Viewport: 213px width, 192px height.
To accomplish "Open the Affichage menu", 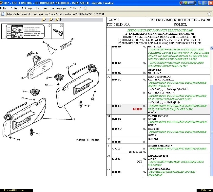I will 27,8.
